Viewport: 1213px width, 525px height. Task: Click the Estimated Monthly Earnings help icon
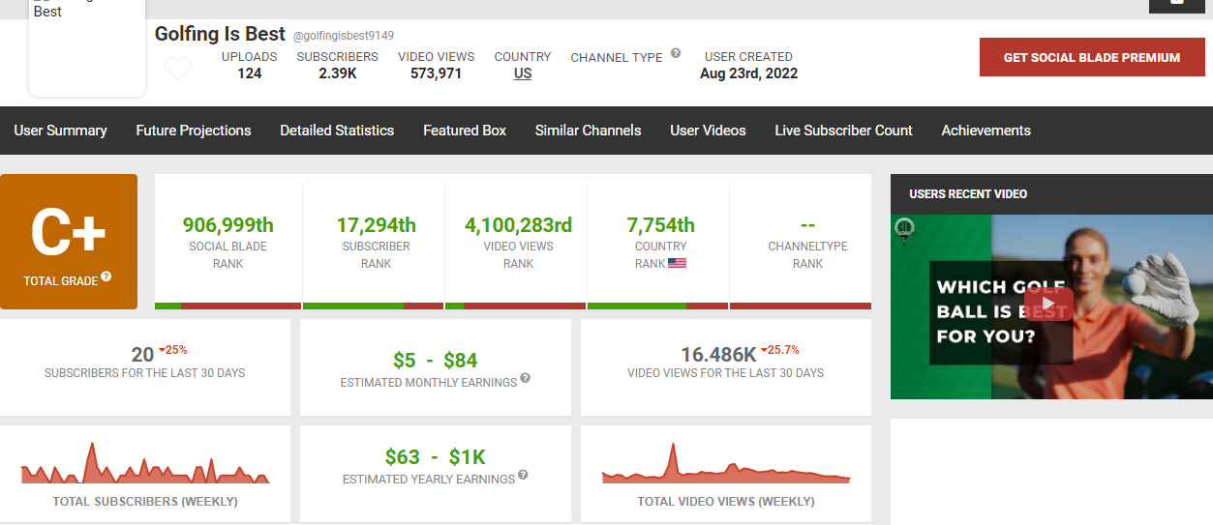pos(525,378)
